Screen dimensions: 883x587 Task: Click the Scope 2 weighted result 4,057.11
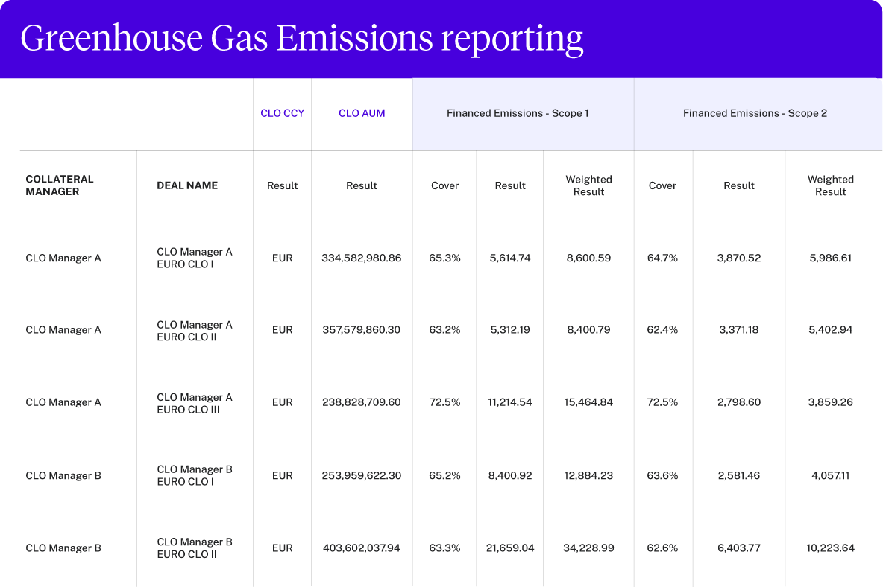point(830,475)
